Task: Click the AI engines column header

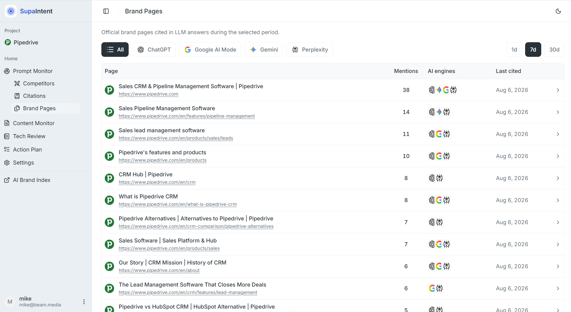Action: 441,71
